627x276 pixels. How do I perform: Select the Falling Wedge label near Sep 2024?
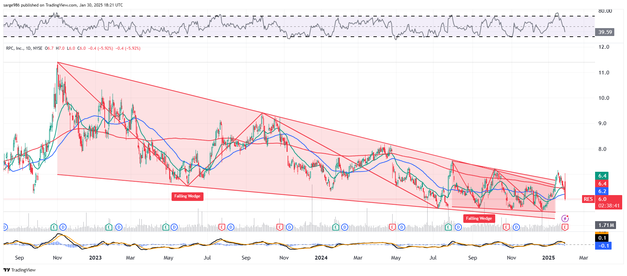tap(479, 218)
